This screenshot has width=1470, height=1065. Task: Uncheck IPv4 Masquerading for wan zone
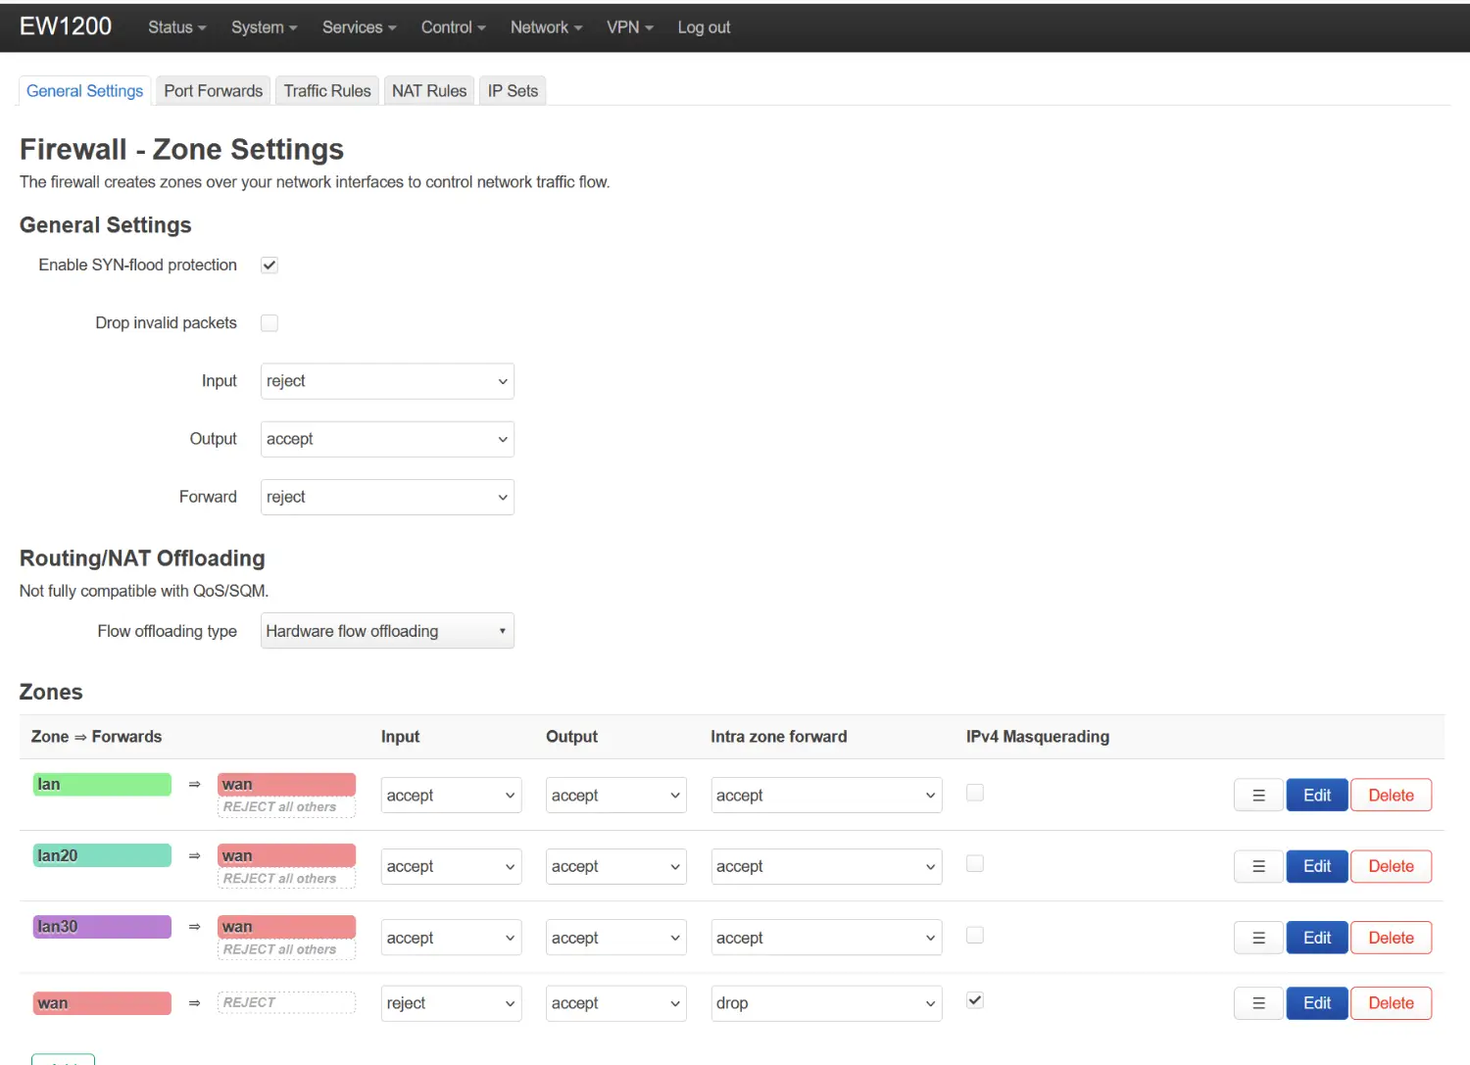click(975, 1000)
